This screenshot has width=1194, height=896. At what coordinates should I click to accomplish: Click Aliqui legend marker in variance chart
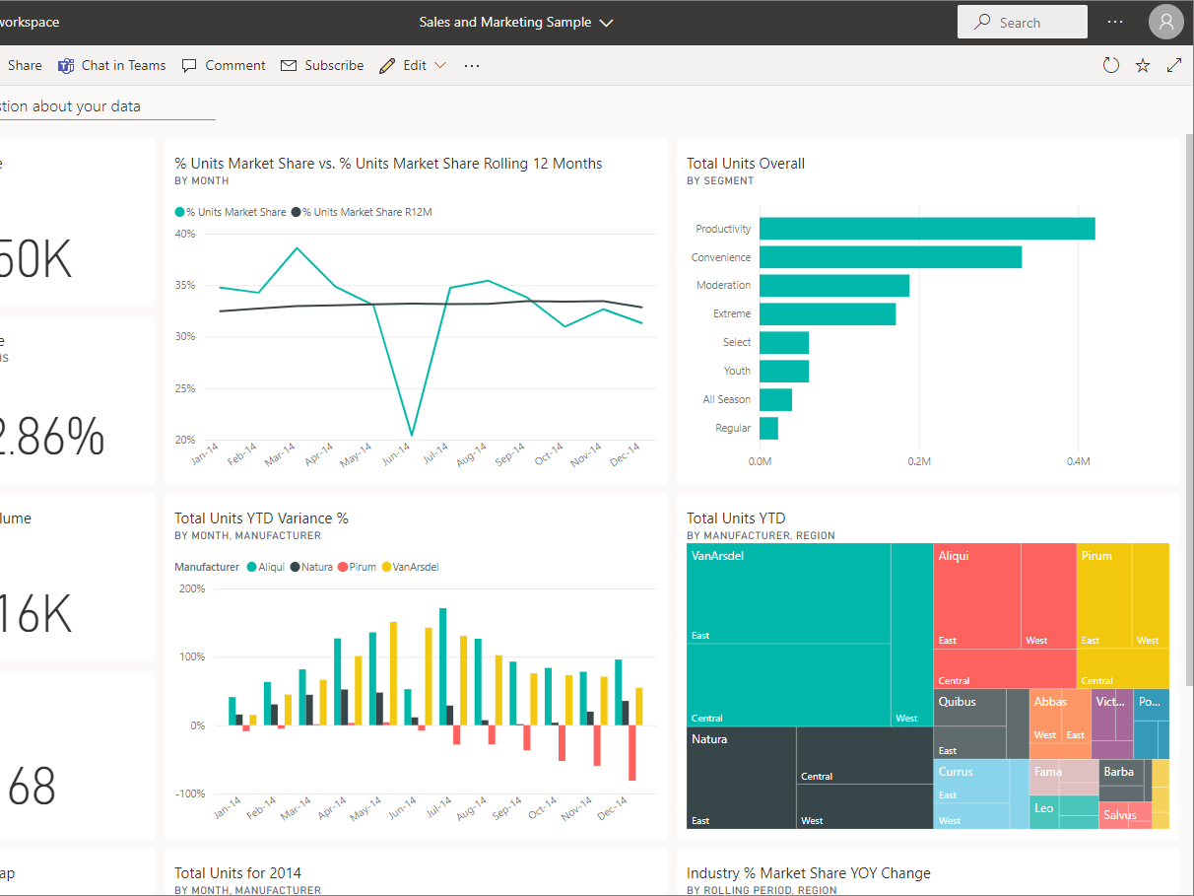(x=252, y=567)
